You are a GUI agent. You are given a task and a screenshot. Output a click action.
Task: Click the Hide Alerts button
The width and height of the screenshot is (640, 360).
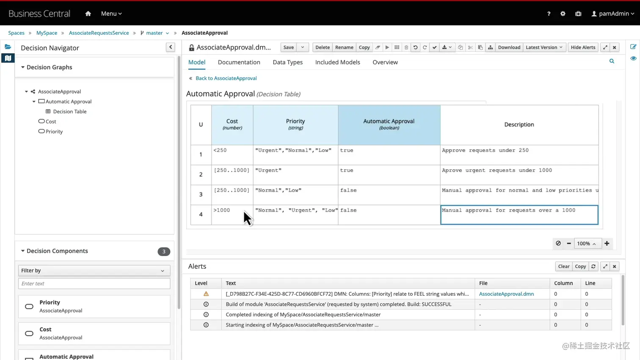click(x=583, y=47)
